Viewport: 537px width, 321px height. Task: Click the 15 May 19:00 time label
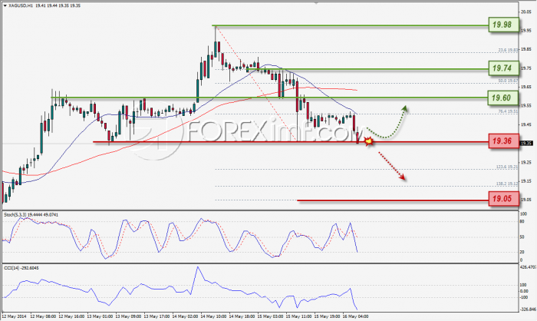pyautogui.click(x=327, y=316)
